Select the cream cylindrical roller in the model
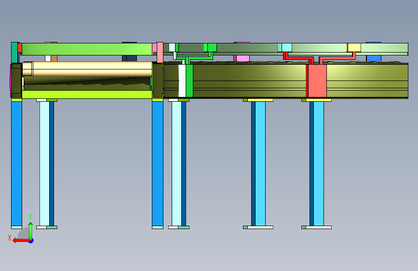This screenshot has width=418, height=271. tap(87, 69)
